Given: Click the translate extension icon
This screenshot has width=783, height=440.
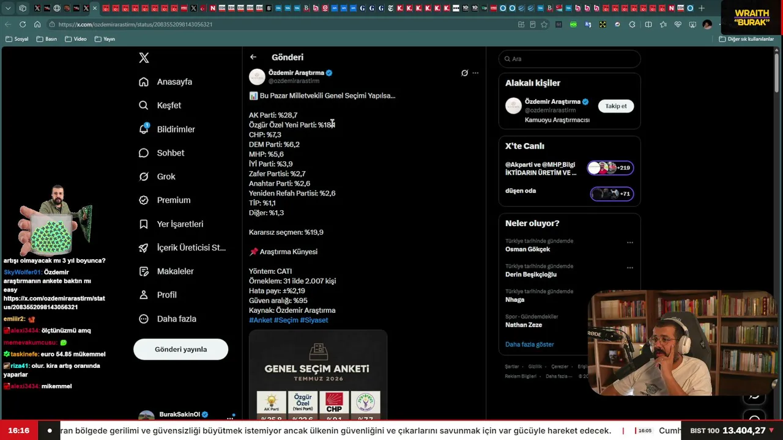Looking at the screenshot, I should 588,24.
